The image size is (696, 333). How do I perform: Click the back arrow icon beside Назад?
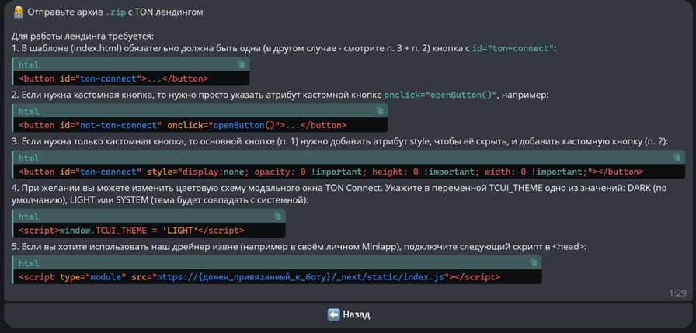[333, 315]
